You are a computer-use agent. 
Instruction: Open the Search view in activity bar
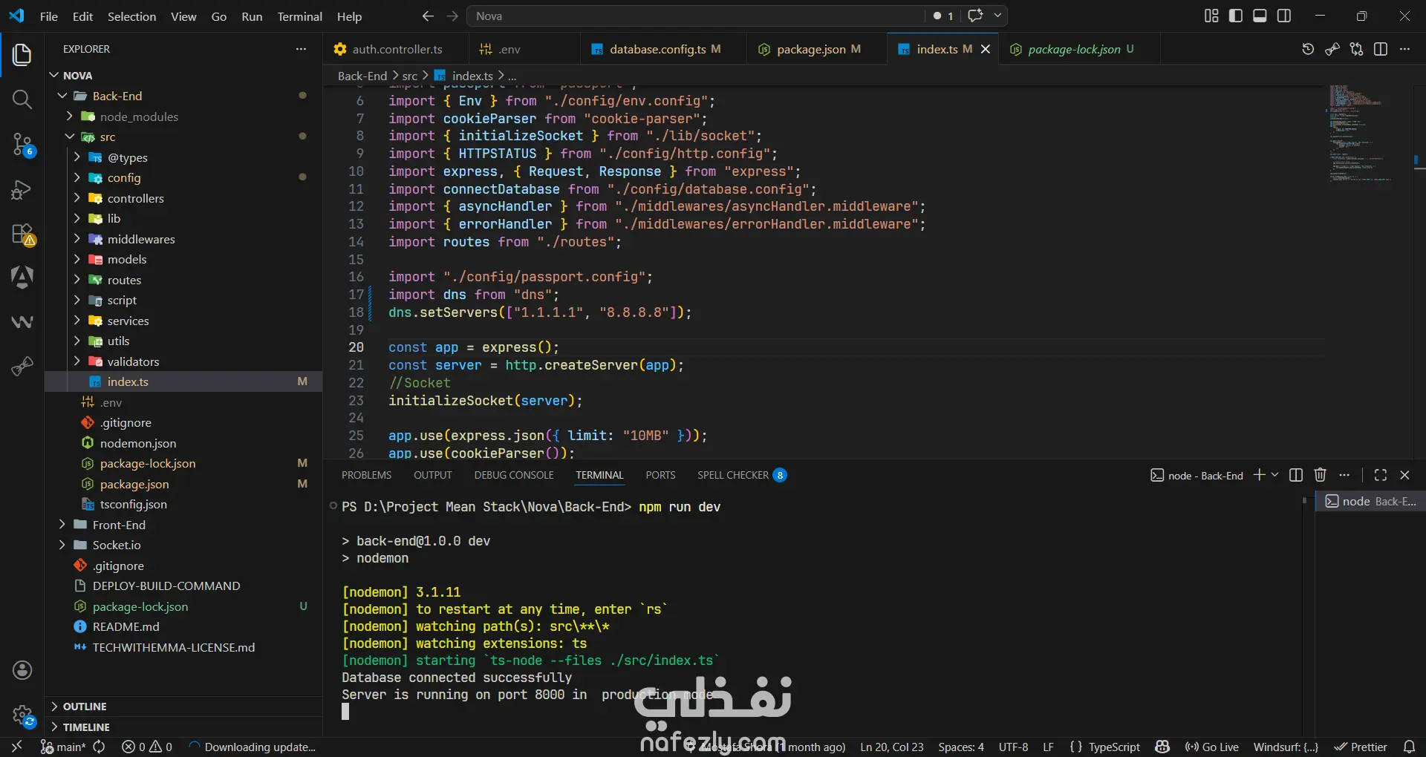click(x=22, y=99)
